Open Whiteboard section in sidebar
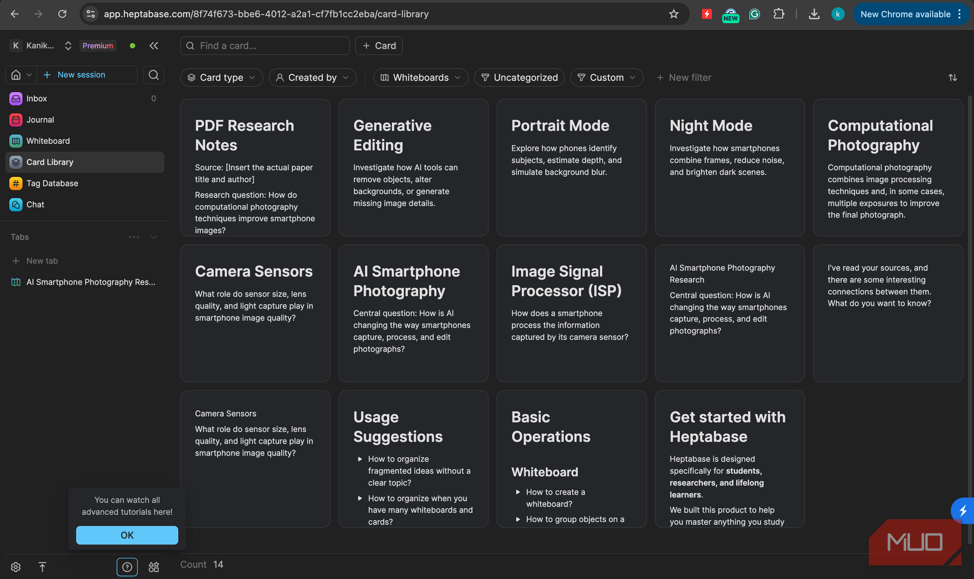 point(84,141)
